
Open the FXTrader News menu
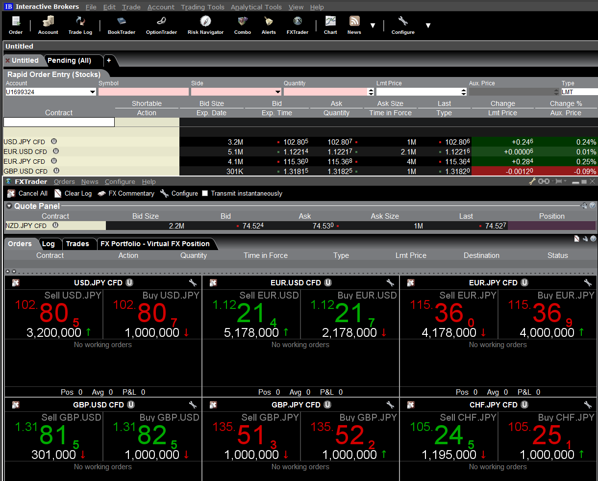pos(90,181)
